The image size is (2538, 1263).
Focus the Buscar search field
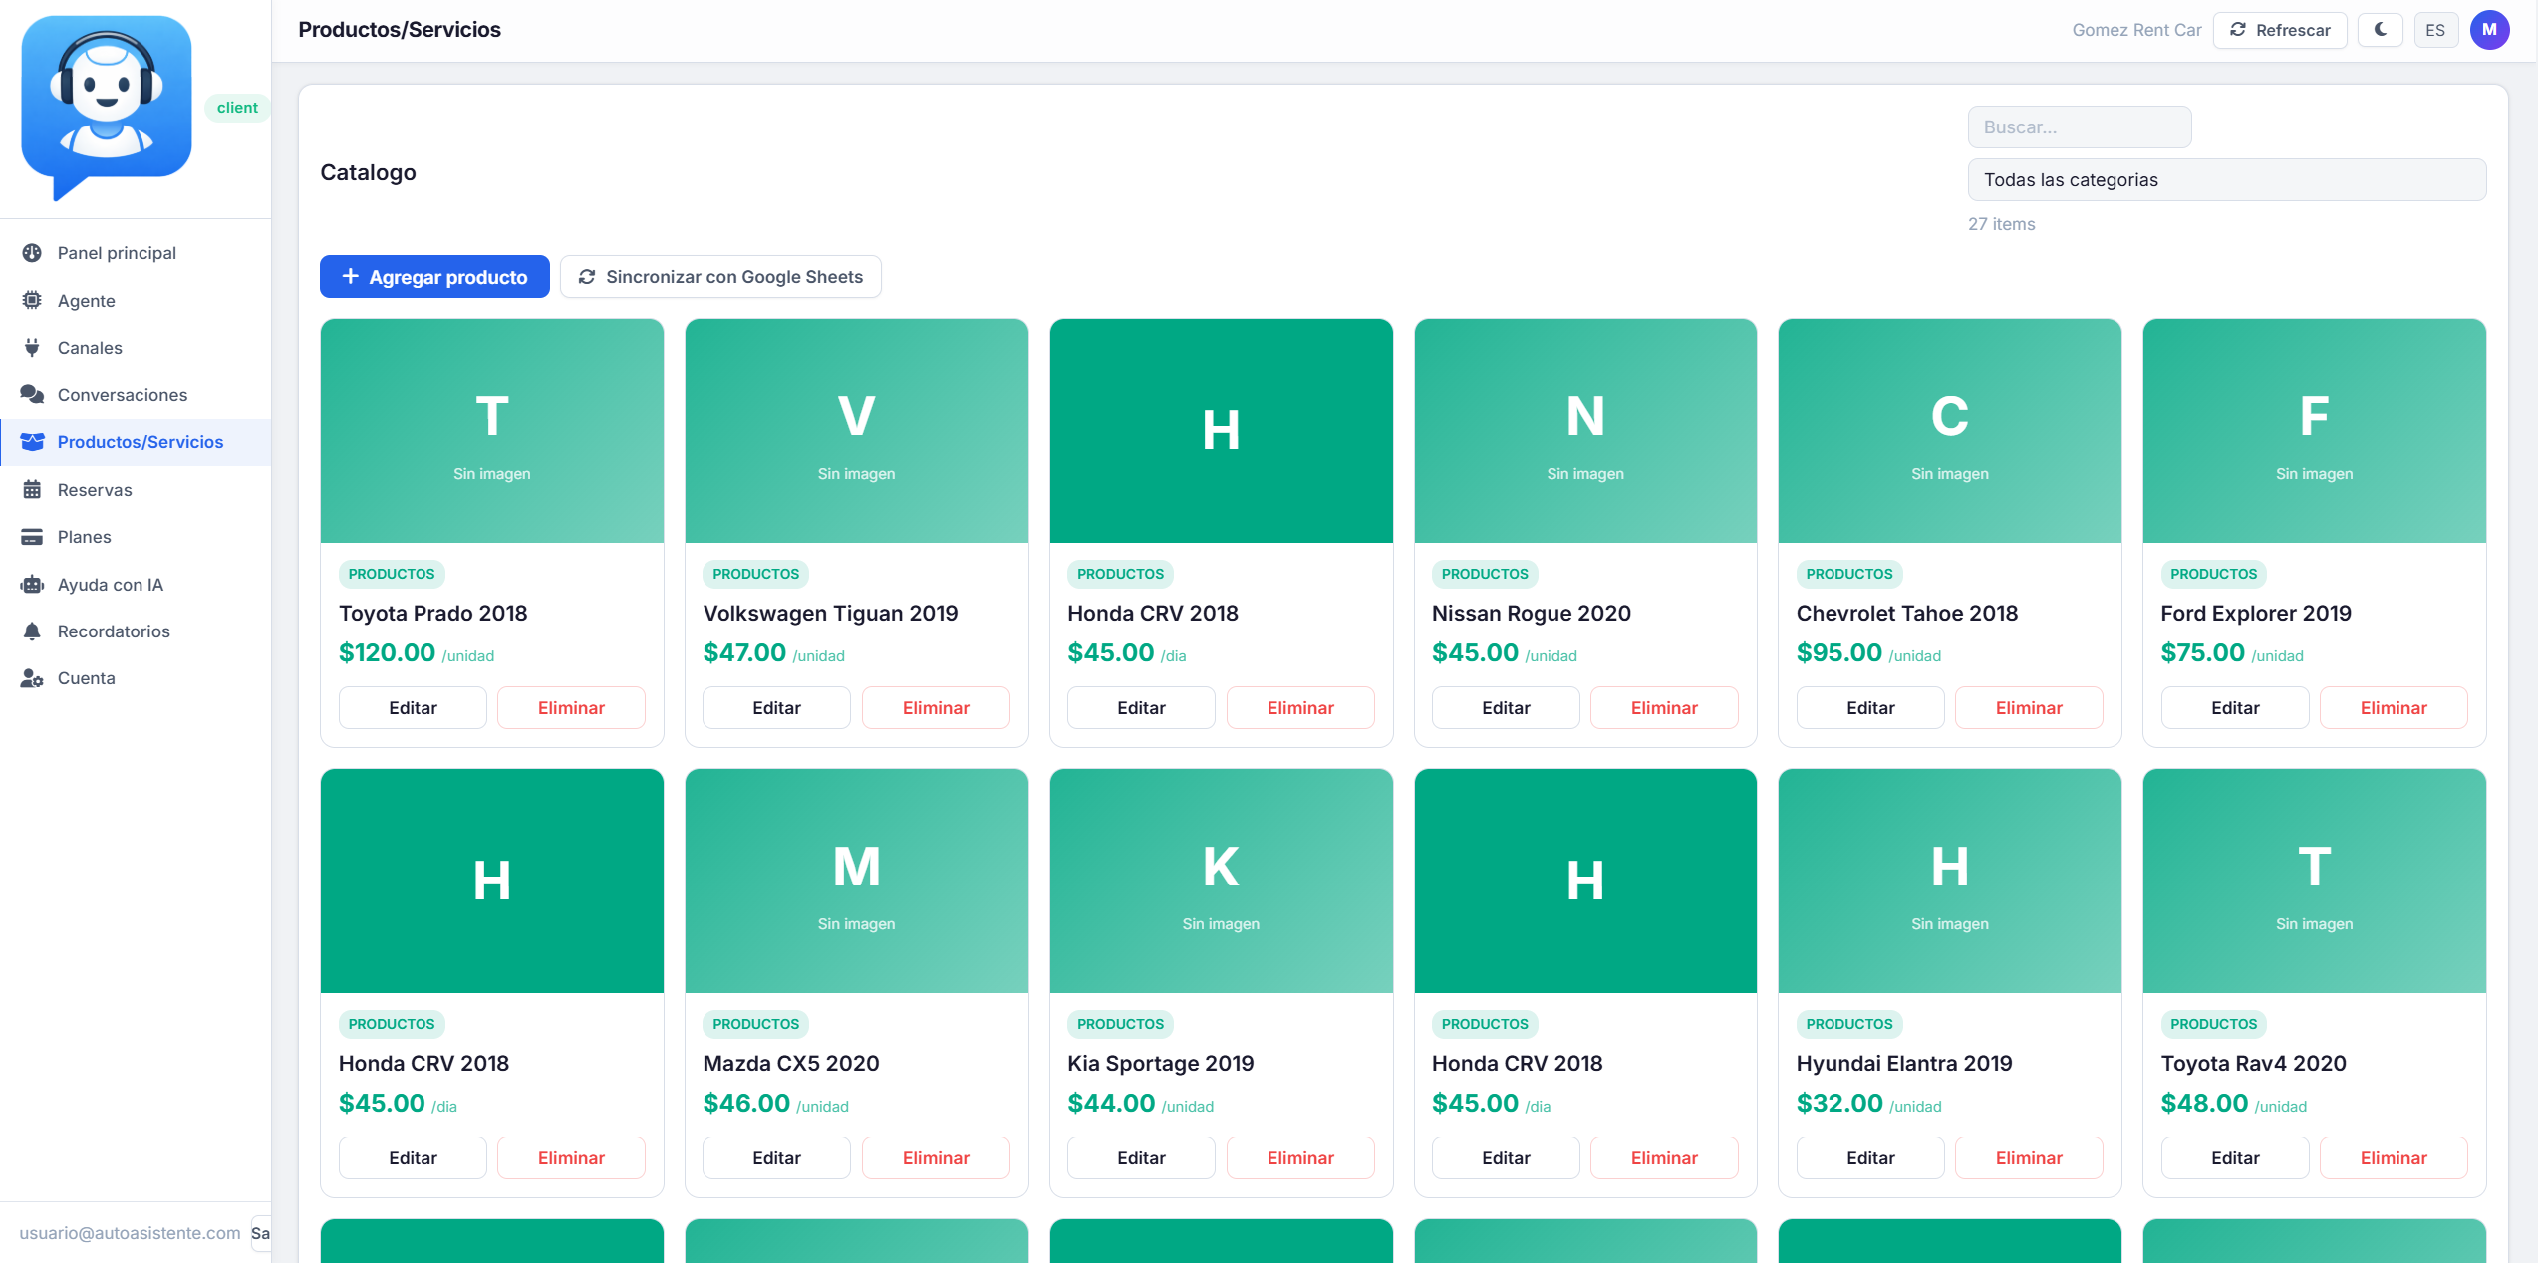pos(2079,127)
